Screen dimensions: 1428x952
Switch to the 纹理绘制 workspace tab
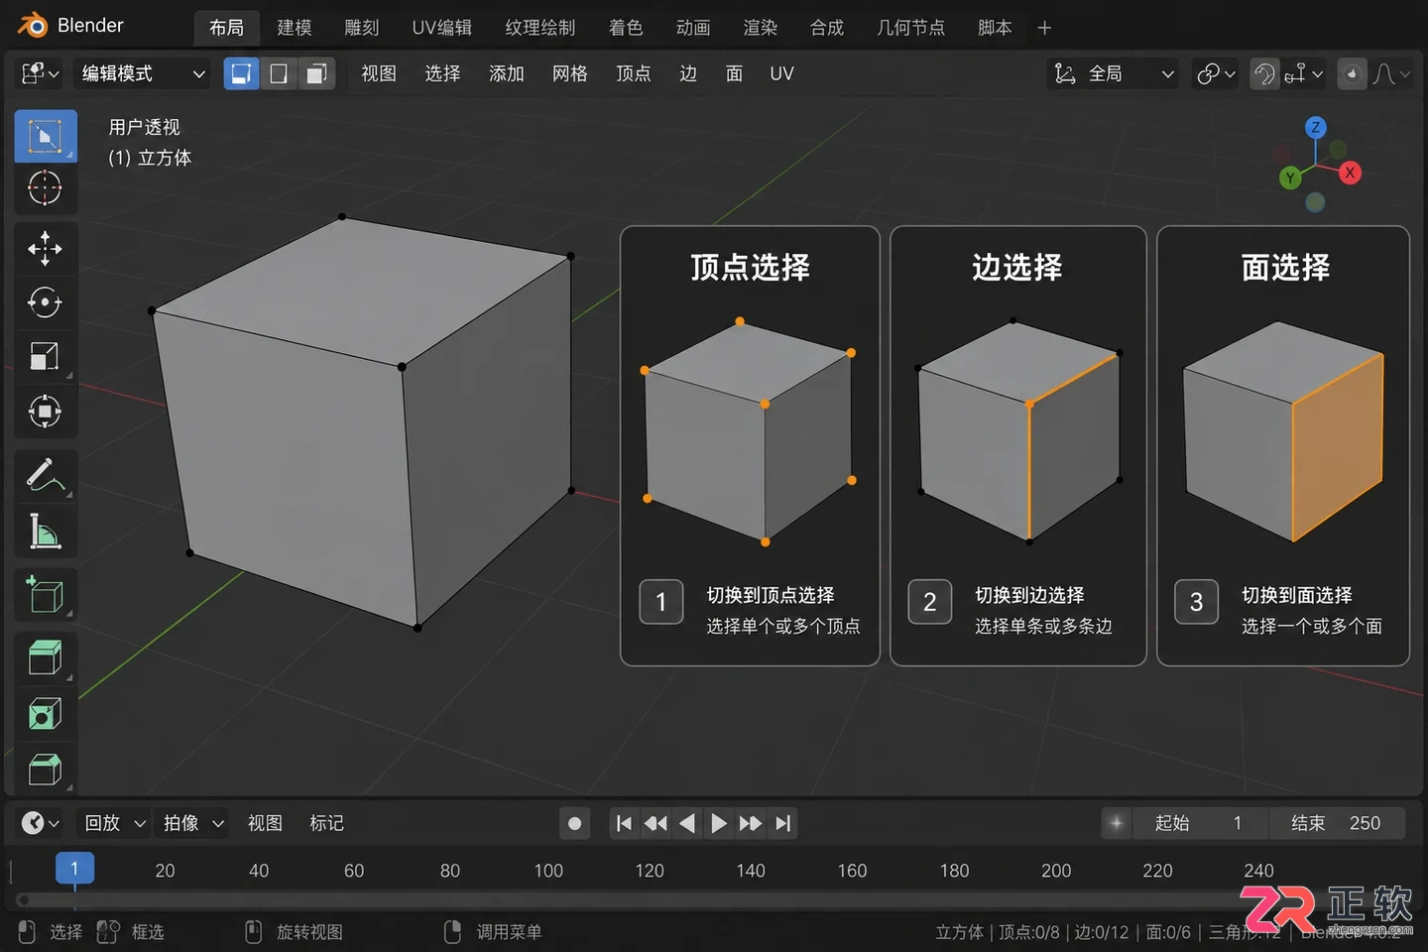point(540,28)
